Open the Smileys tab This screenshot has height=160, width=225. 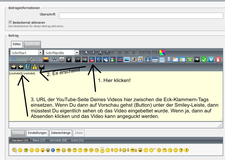(x=18, y=133)
